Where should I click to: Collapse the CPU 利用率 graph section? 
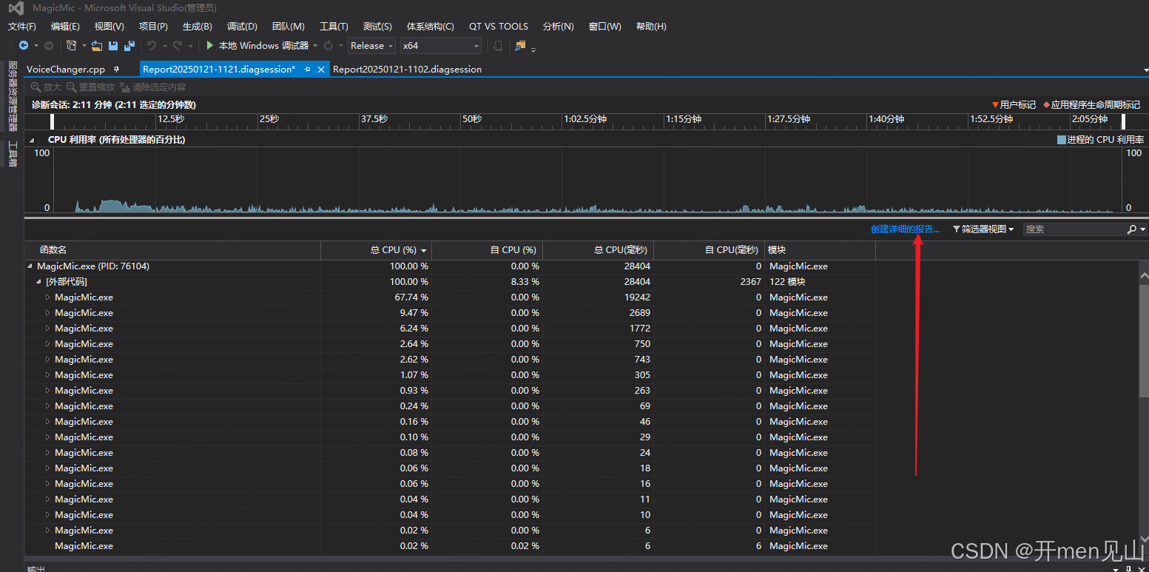tap(32, 139)
